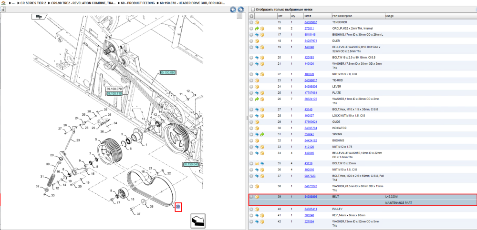Click box icon in BELT row
This screenshot has width=477, height=230.
click(257, 197)
